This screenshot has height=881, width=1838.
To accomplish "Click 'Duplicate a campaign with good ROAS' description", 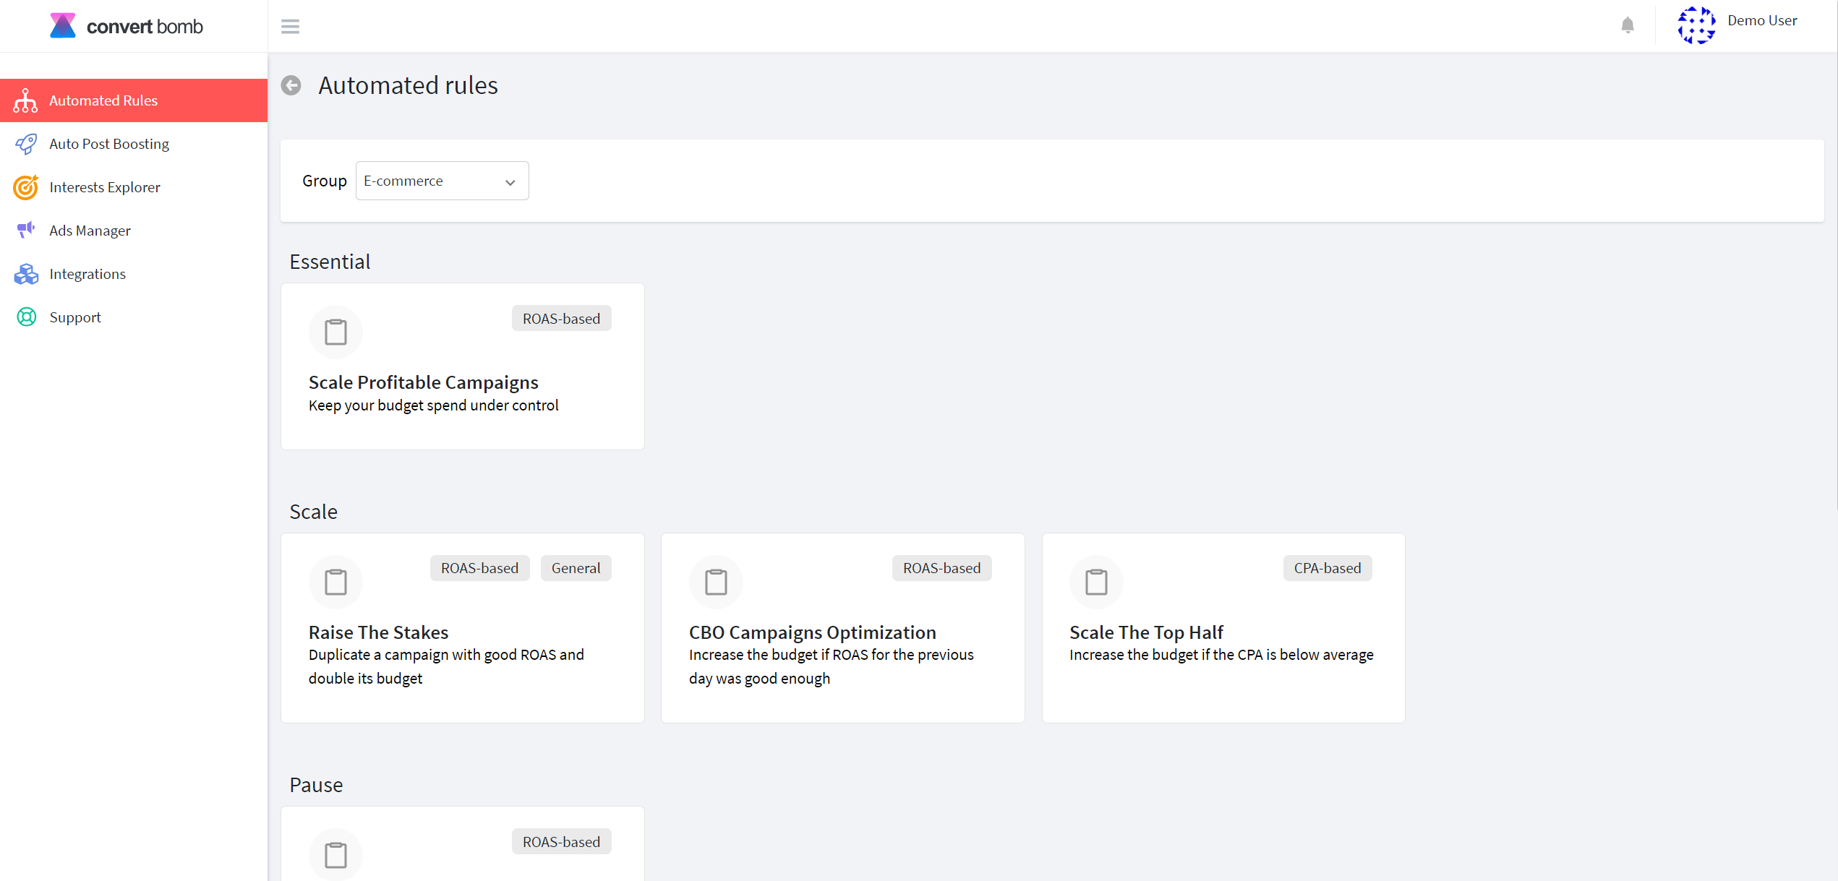I will (446, 666).
